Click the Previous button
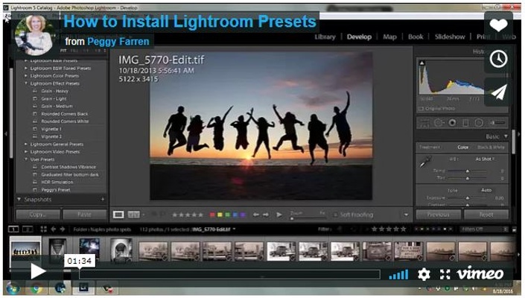This screenshot has width=525, height=298. (438, 215)
